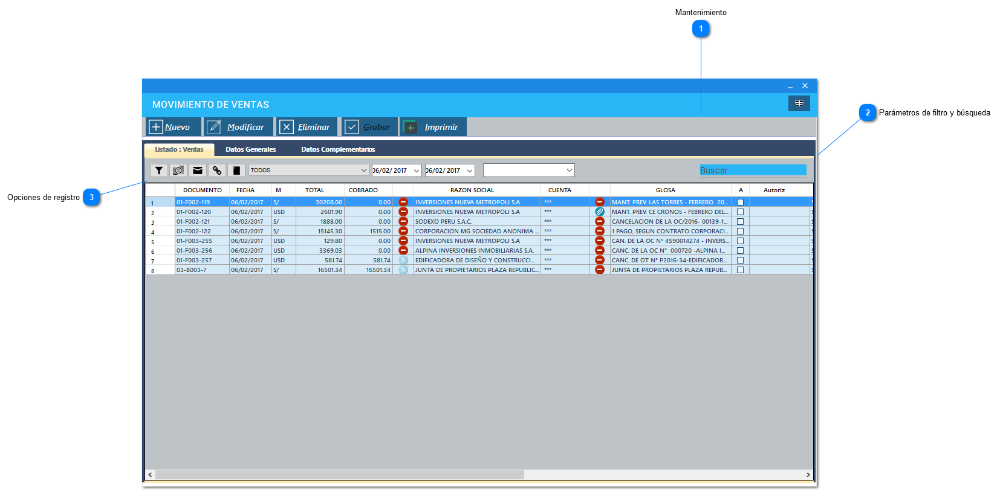Click the Nuevo button label
Image resolution: width=1000 pixels, height=492 pixels.
pos(177,127)
